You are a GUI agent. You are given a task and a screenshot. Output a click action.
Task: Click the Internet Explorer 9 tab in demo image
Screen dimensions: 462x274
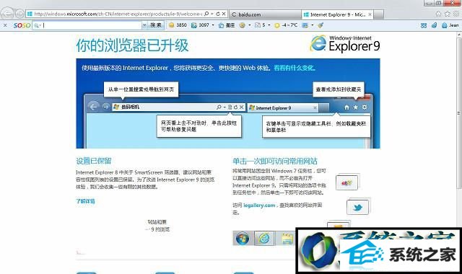[x=283, y=108]
